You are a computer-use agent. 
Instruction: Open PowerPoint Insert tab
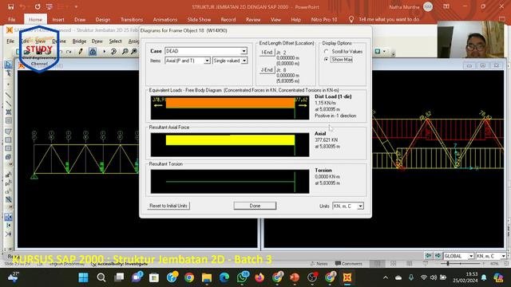(x=58, y=19)
